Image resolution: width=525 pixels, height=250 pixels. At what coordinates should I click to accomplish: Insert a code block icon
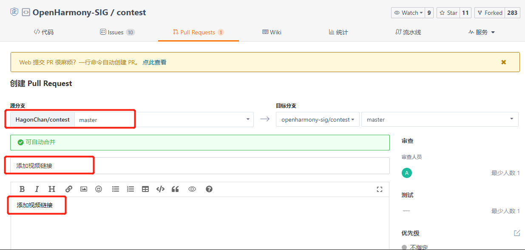coord(160,189)
